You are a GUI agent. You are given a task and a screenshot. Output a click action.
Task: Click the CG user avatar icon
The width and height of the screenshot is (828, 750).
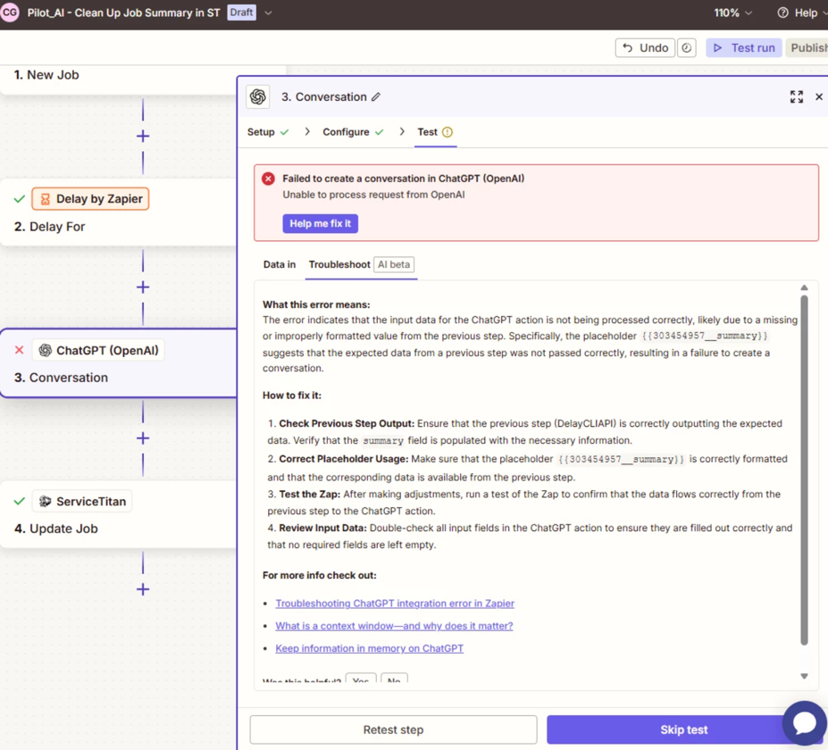[10, 12]
